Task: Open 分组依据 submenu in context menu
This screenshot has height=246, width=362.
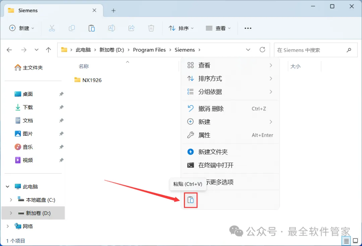Action: pyautogui.click(x=230, y=92)
